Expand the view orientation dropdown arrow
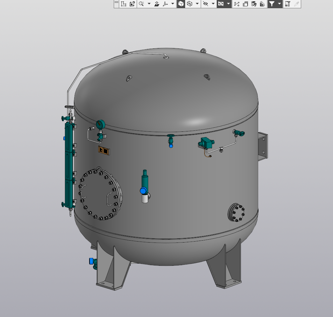333x317 pixels. click(x=173, y=4)
